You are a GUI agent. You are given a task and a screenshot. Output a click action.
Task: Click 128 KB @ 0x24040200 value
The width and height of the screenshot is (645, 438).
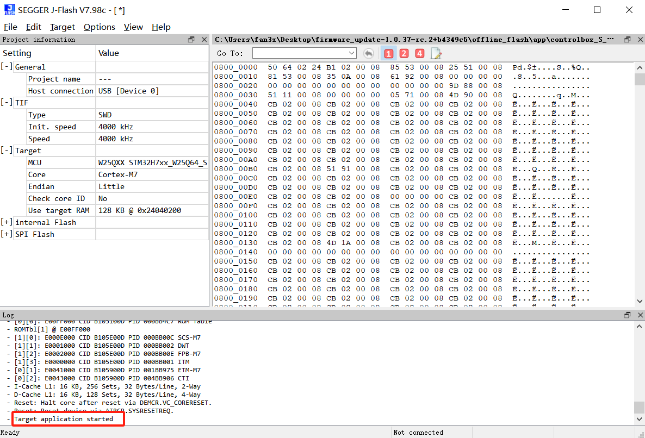139,210
